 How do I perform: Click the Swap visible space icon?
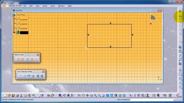124,96
